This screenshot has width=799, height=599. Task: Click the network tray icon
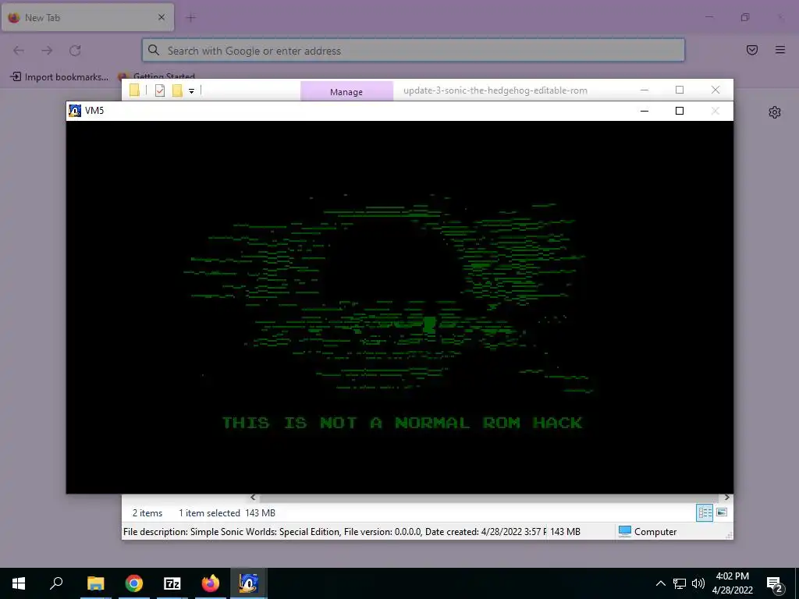point(680,583)
